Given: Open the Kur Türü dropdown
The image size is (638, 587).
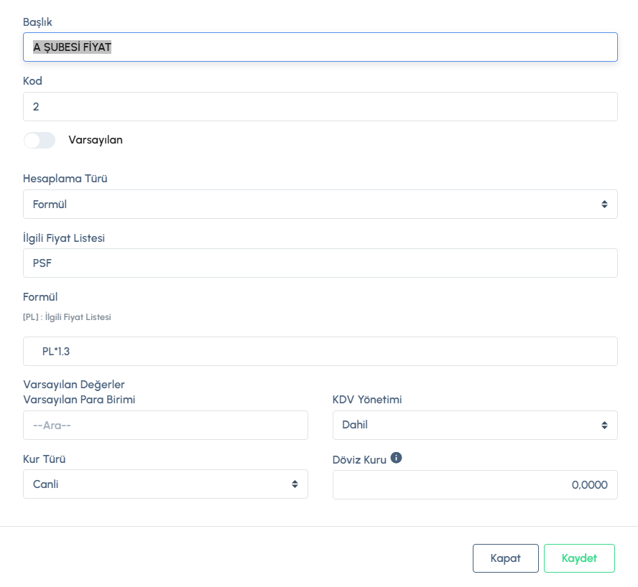Looking at the screenshot, I should (165, 484).
